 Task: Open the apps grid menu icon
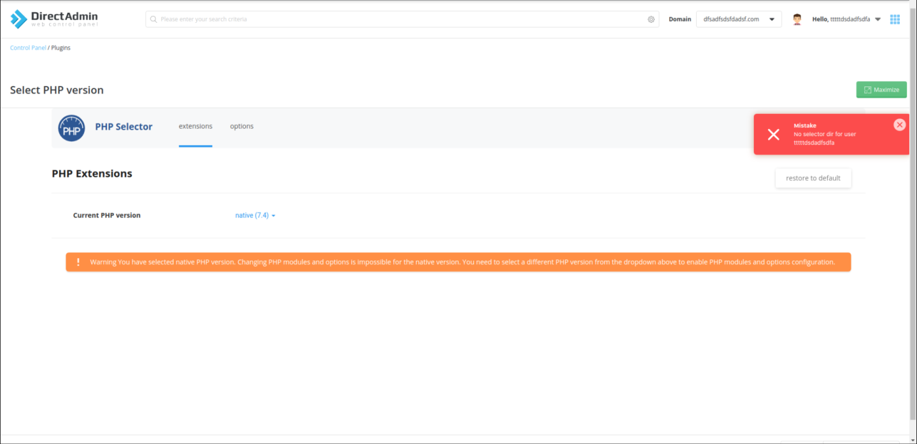(895, 19)
